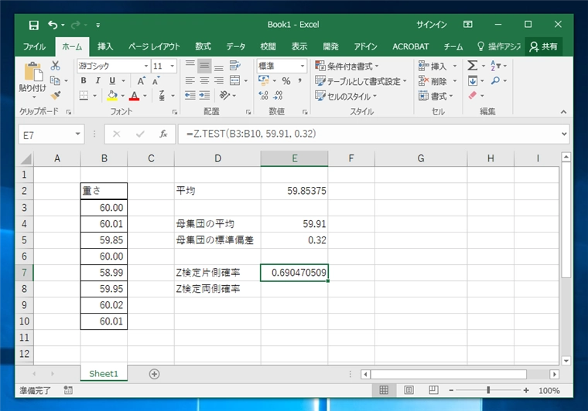Viewport: 588px width, 411px height.
Task: Click 挿入 insert cells button
Action: (x=432, y=66)
